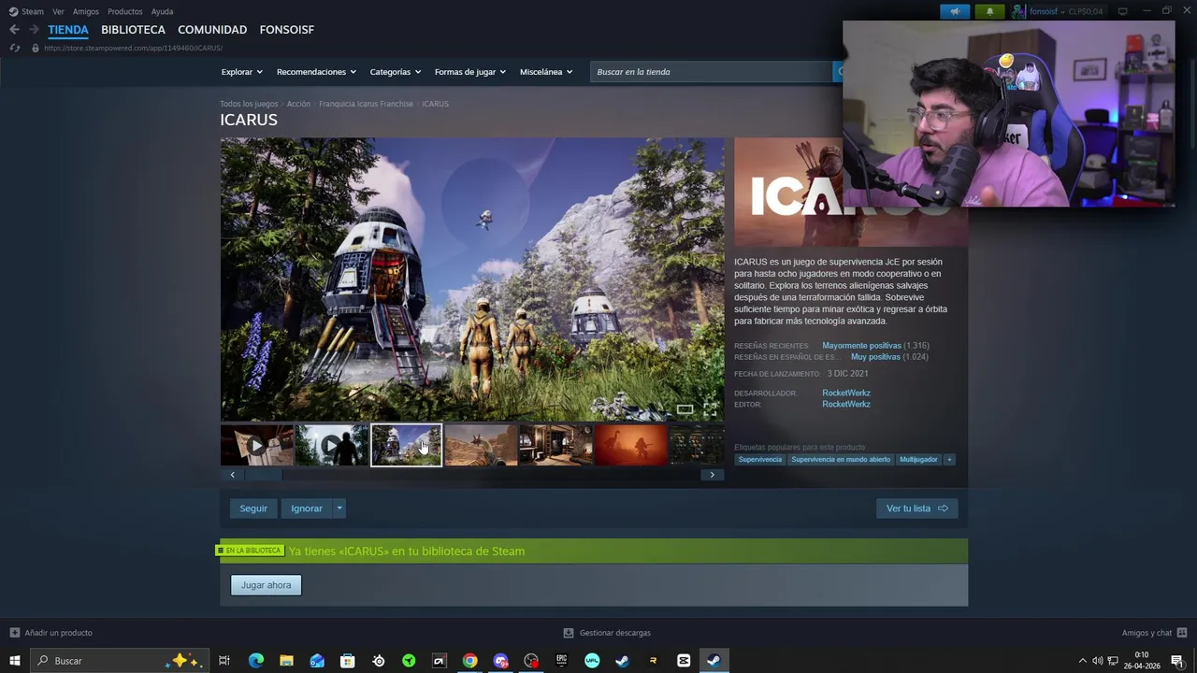The height and width of the screenshot is (673, 1197).
Task: Click the Ignorar button
Action: click(x=307, y=508)
